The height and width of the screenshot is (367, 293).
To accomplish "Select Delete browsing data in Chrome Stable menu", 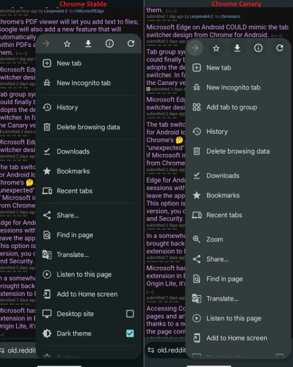I will pos(89,127).
